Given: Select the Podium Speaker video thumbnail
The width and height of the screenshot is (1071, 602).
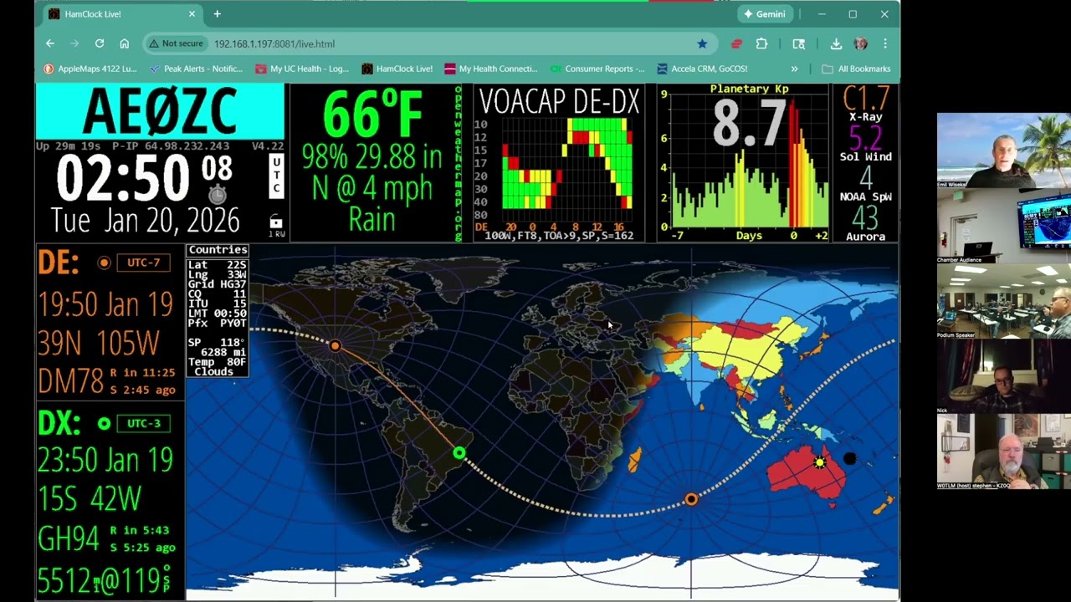Looking at the screenshot, I should pyautogui.click(x=1003, y=301).
